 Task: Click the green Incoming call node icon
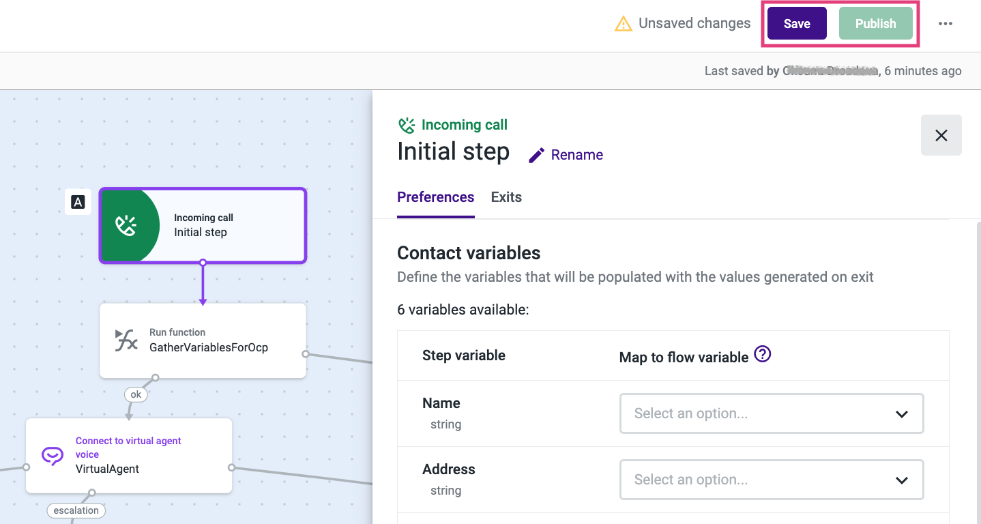click(127, 226)
